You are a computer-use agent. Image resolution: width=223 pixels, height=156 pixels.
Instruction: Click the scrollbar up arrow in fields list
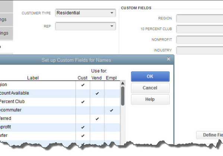pyautogui.click(x=122, y=83)
